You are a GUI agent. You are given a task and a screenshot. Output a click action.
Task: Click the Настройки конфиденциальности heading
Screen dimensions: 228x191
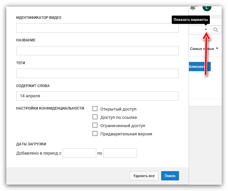point(50,108)
